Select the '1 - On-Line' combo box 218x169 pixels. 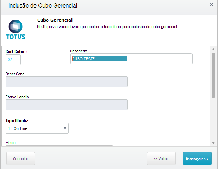click(37, 128)
